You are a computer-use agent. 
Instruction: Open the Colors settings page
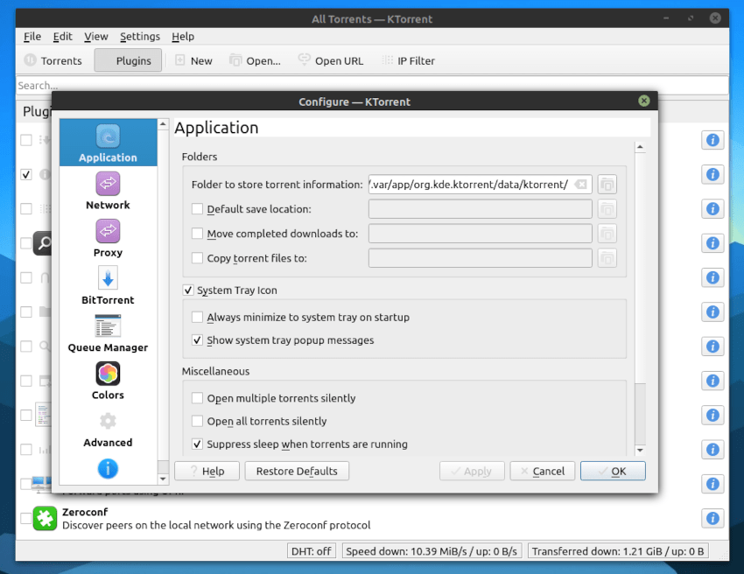108,381
